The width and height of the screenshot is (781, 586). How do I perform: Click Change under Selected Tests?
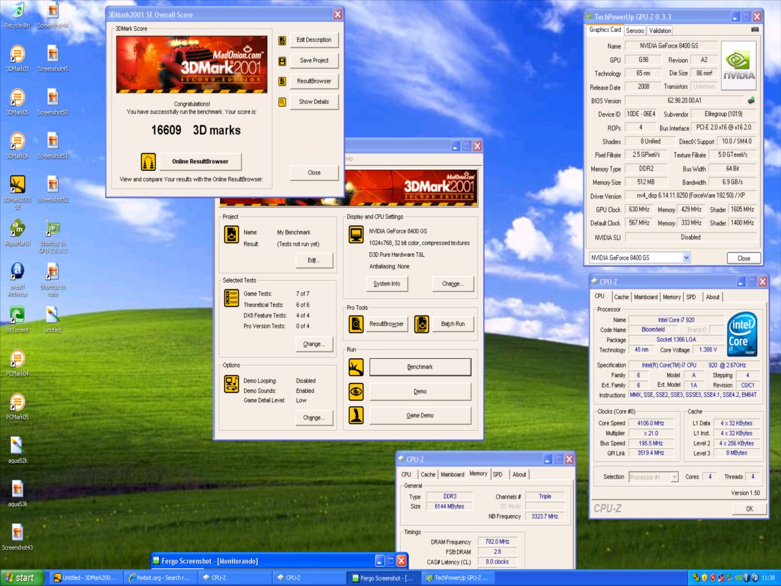click(314, 344)
